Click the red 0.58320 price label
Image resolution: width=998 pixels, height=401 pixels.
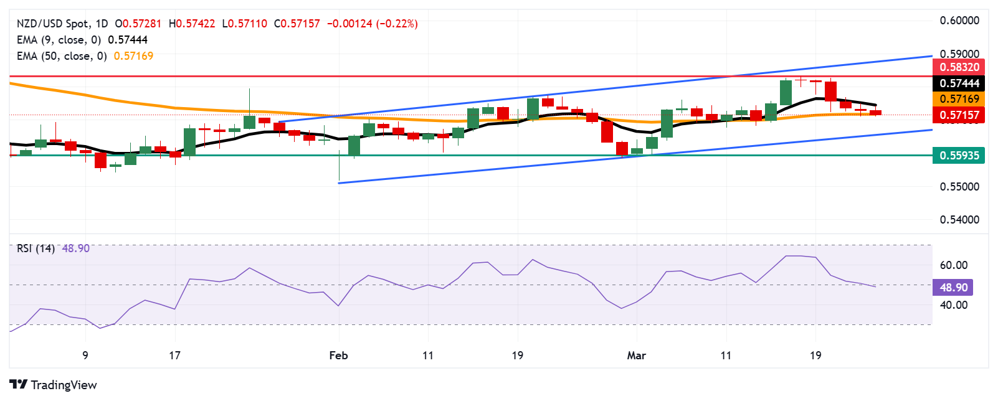pos(959,67)
